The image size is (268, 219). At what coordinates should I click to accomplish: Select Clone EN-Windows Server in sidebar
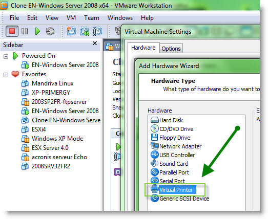[x=66, y=120]
